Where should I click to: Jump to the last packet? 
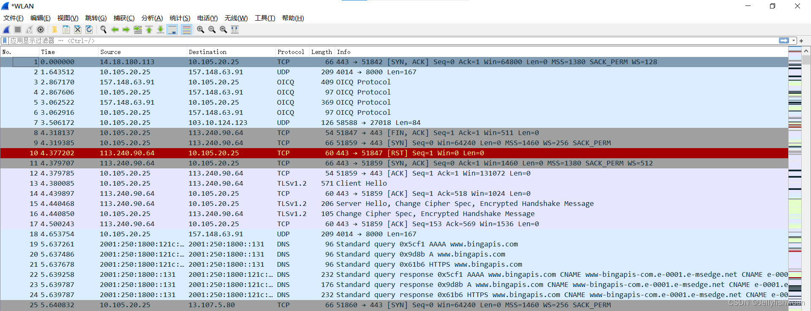161,30
